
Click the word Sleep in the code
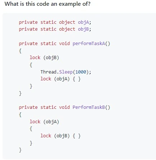(66, 72)
